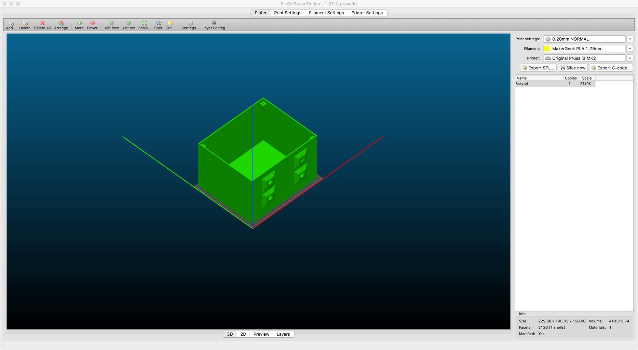The height and width of the screenshot is (350, 638).
Task: Show the Preview view tab
Action: [x=261, y=334]
